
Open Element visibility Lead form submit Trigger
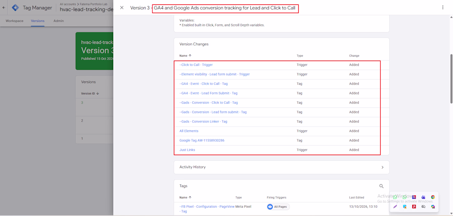click(215, 74)
